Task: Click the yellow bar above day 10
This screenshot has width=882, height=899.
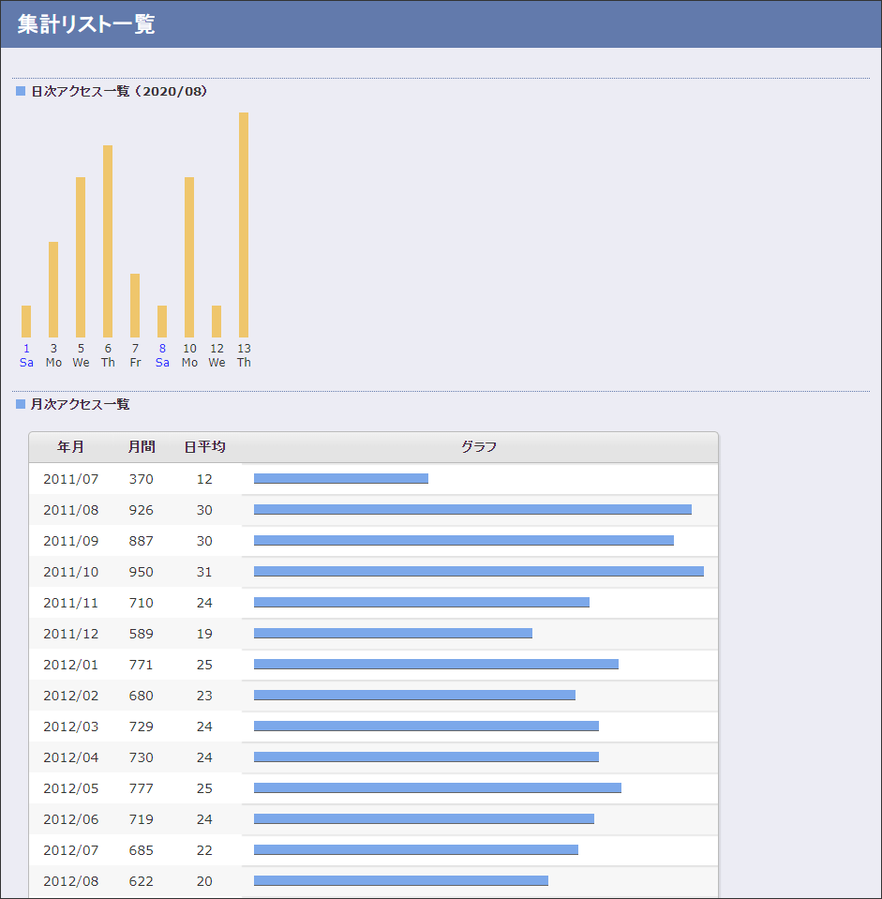Action: pyautogui.click(x=189, y=257)
